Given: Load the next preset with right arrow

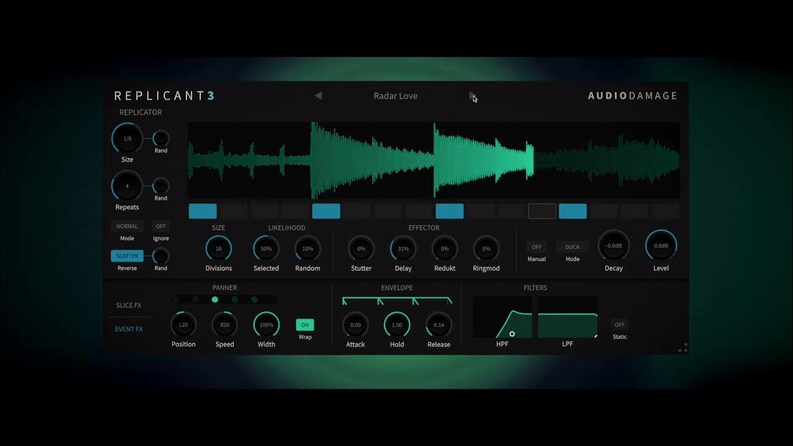Looking at the screenshot, I should [473, 95].
